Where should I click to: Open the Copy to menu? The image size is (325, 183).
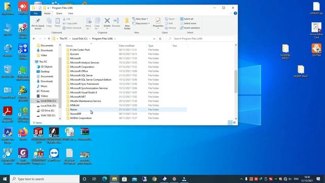pos(97,24)
